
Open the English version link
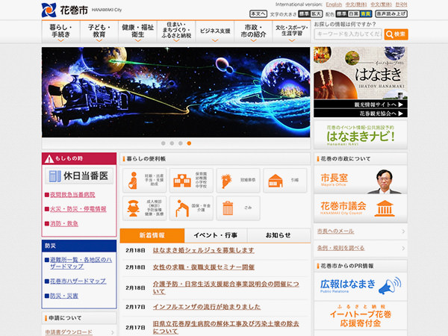pos(334,4)
